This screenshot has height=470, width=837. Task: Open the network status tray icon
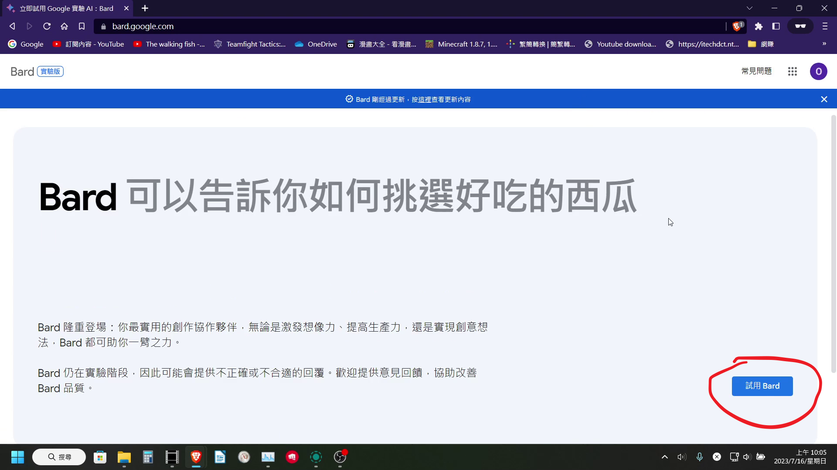point(734,457)
